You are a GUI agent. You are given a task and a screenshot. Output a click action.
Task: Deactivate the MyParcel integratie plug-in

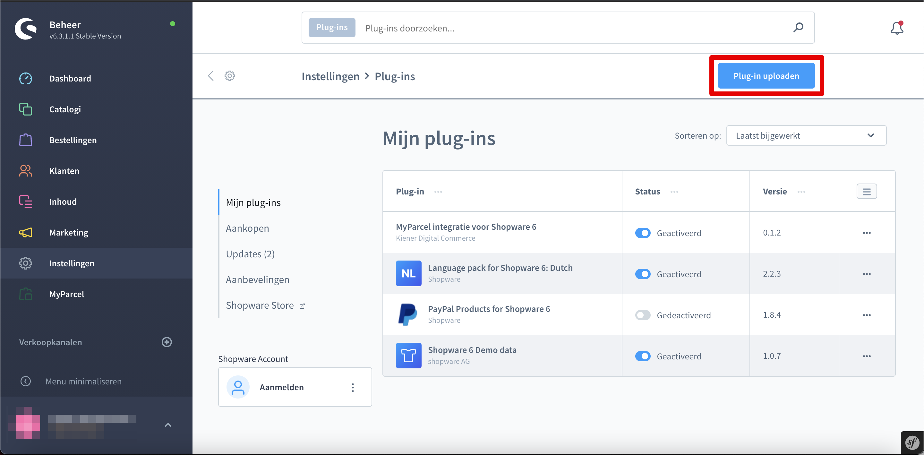(x=643, y=233)
